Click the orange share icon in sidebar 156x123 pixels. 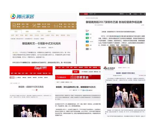tap(87, 45)
